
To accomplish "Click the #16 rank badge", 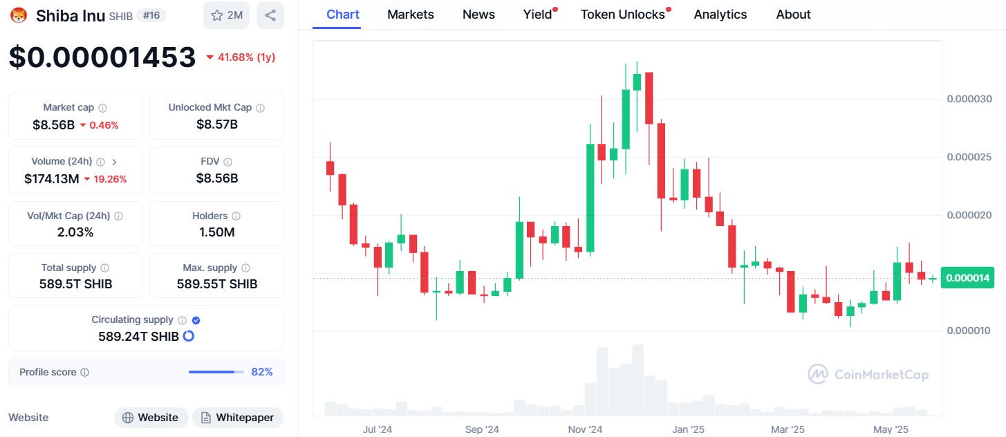I will point(151,15).
